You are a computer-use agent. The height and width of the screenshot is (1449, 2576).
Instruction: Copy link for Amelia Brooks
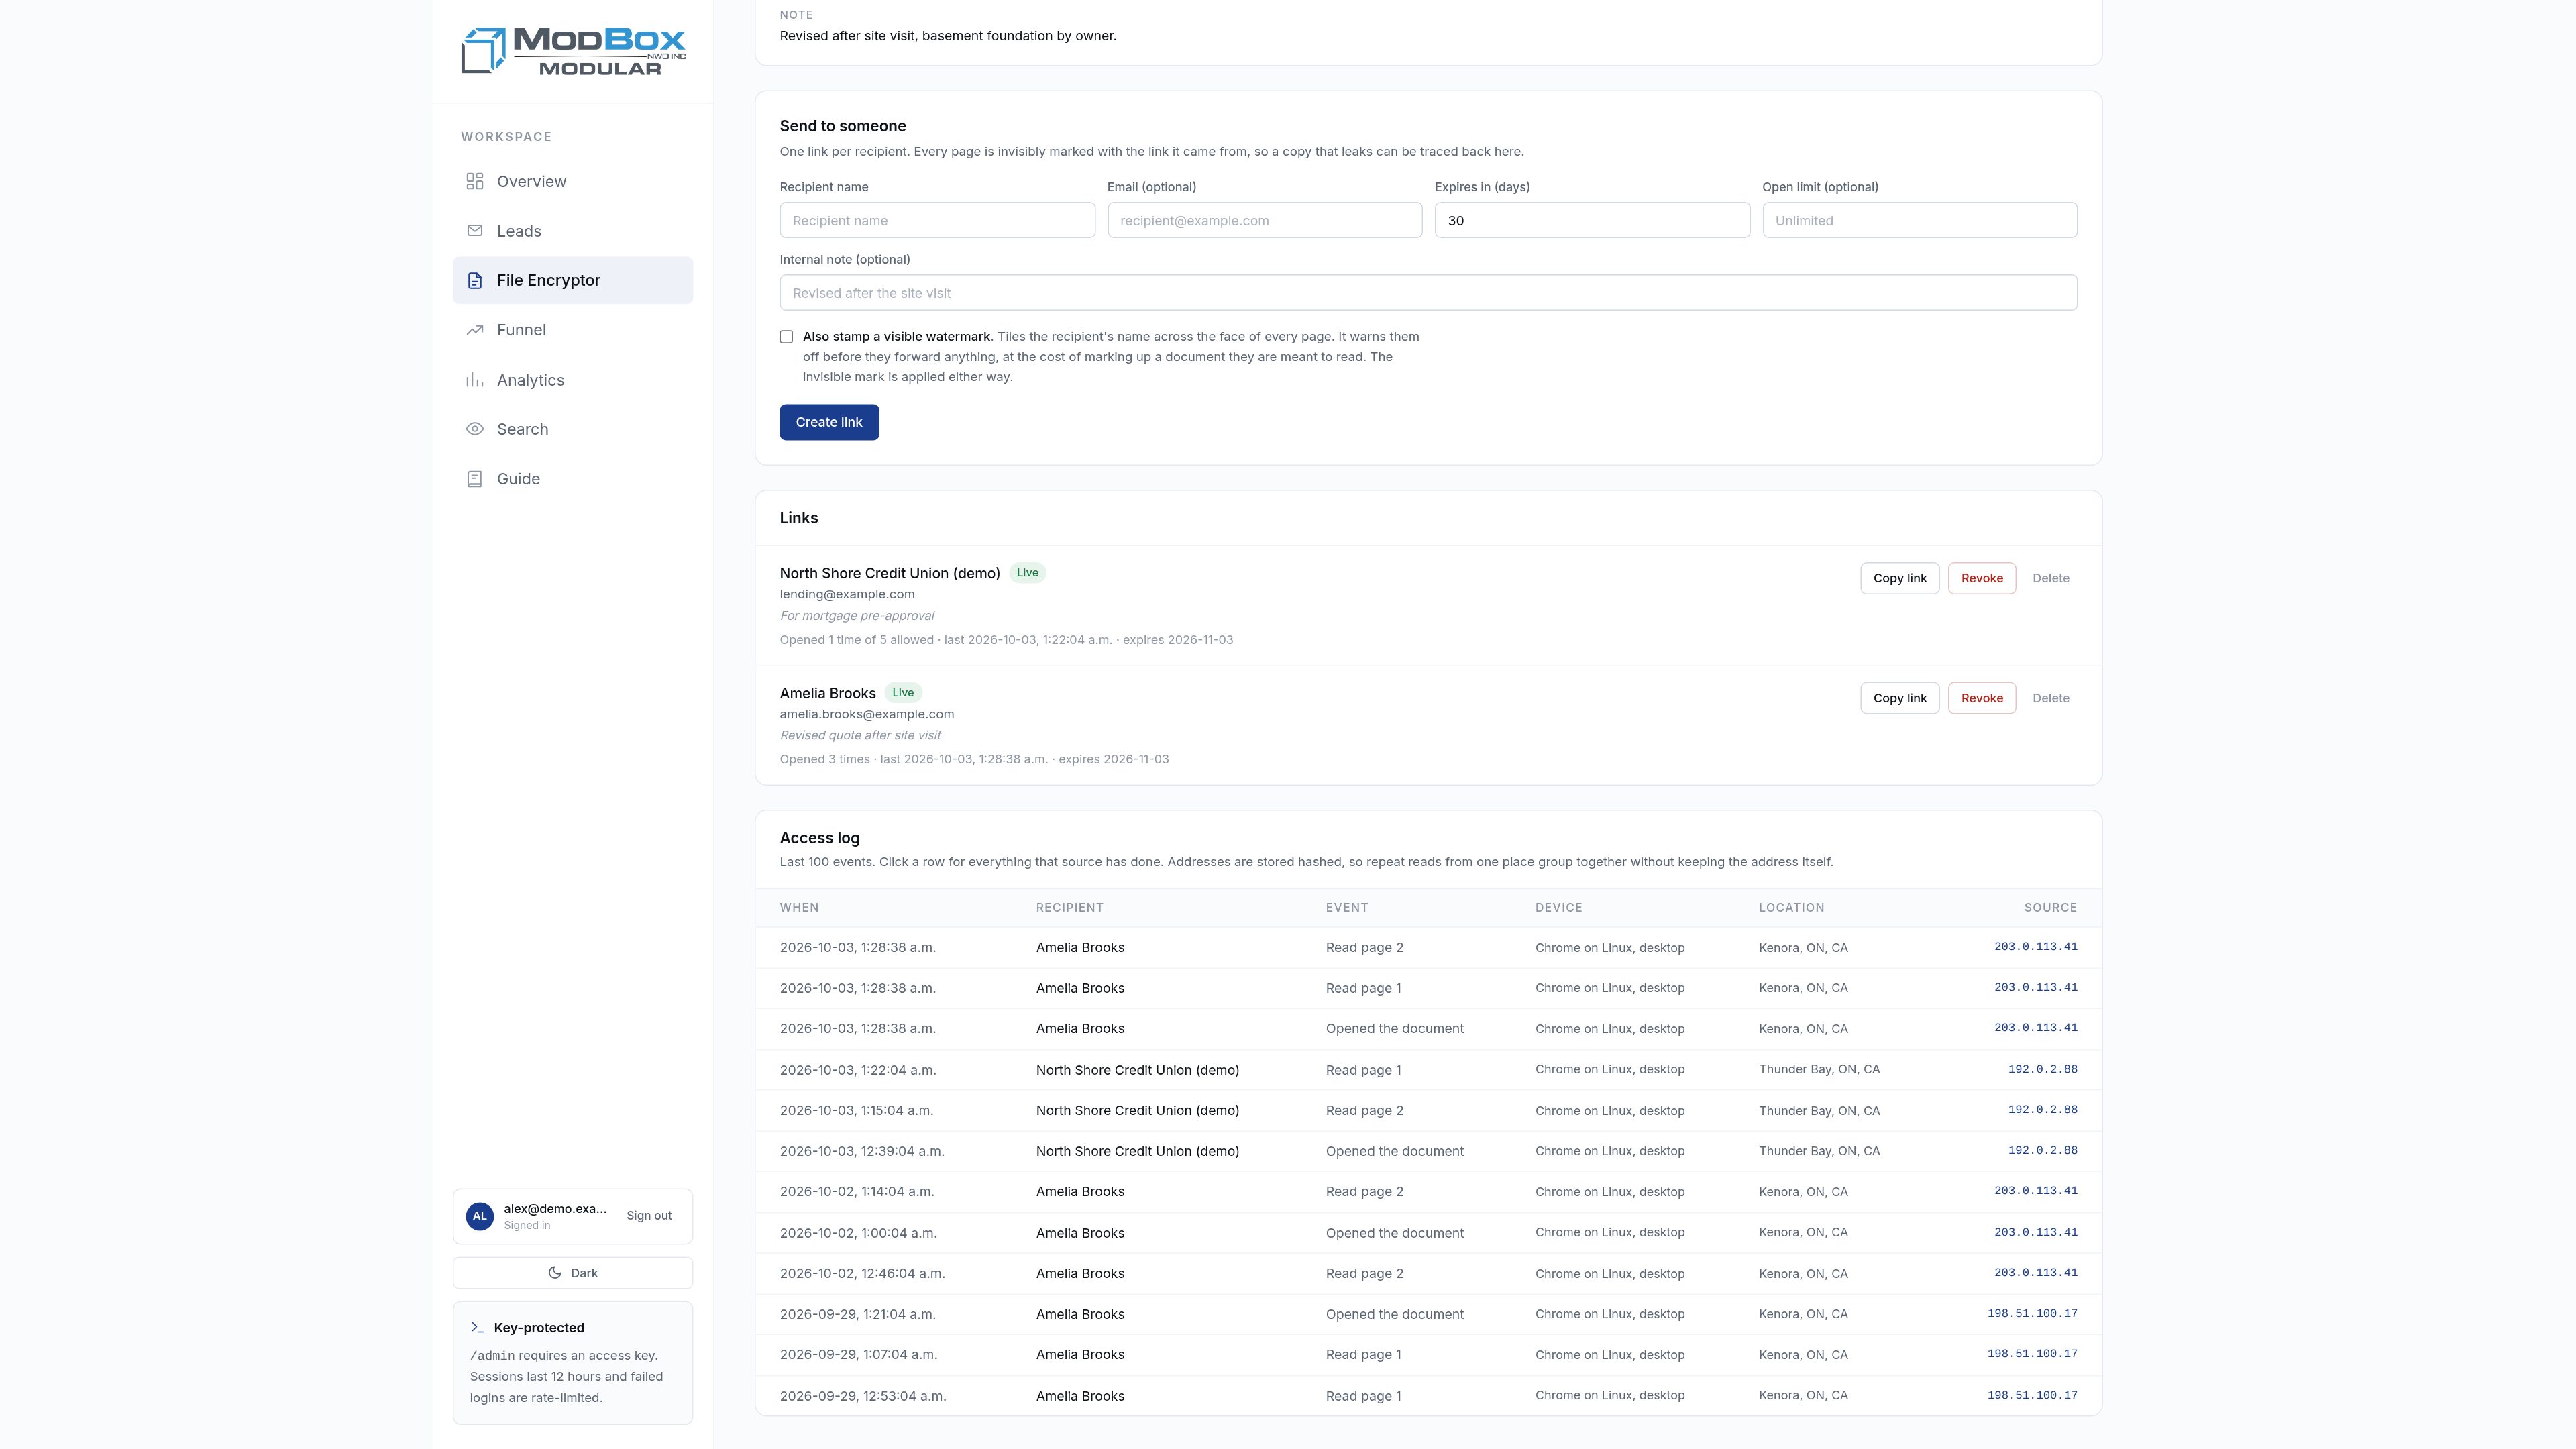1899,698
